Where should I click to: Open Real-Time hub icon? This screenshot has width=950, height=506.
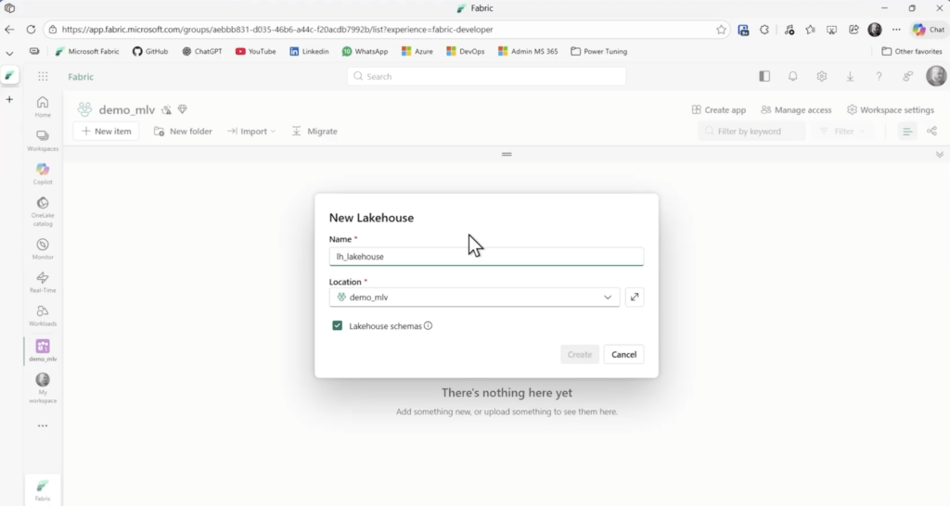coord(43,281)
